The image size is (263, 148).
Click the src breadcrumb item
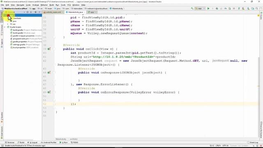(x=40, y=9)
